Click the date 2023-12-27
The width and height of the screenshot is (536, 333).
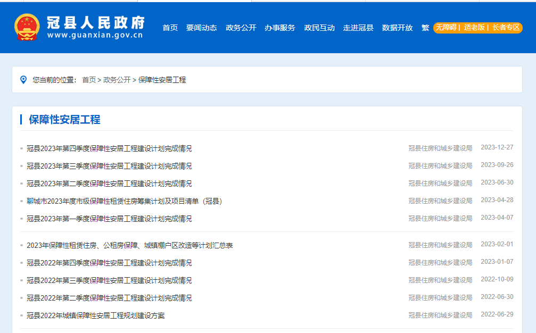click(497, 147)
